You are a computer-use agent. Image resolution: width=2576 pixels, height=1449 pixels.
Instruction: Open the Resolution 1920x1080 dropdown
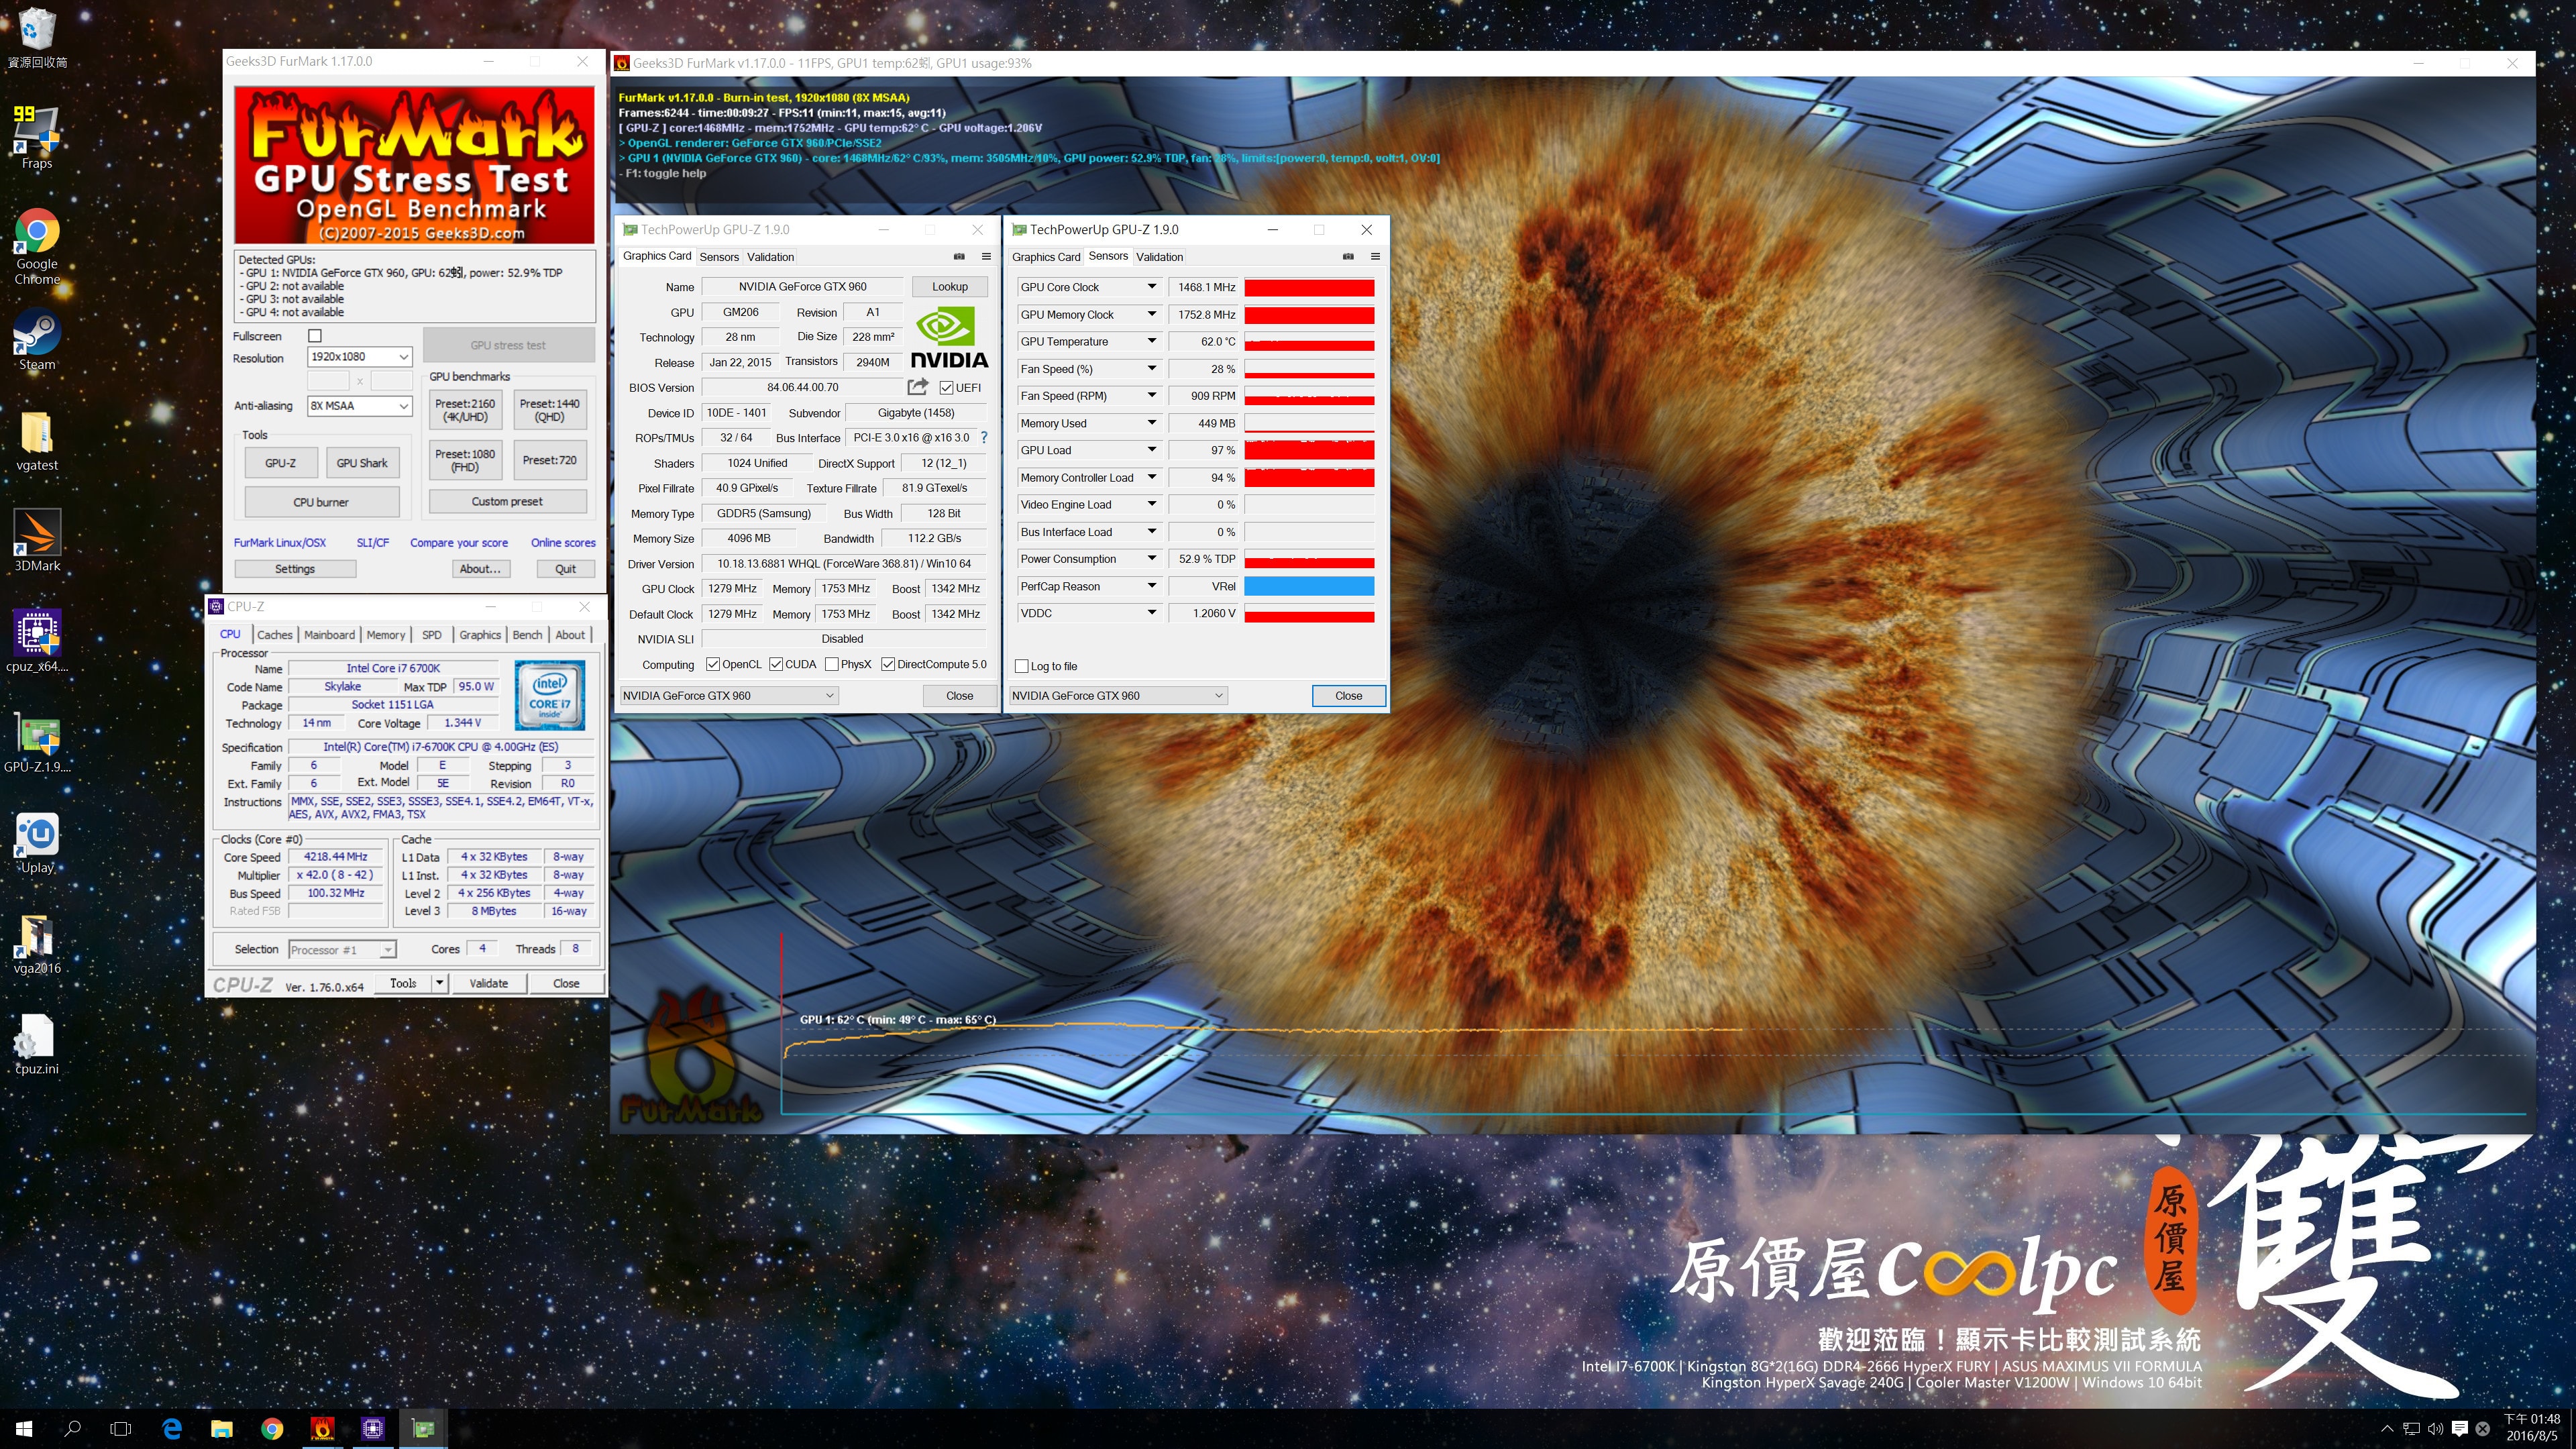click(360, 357)
